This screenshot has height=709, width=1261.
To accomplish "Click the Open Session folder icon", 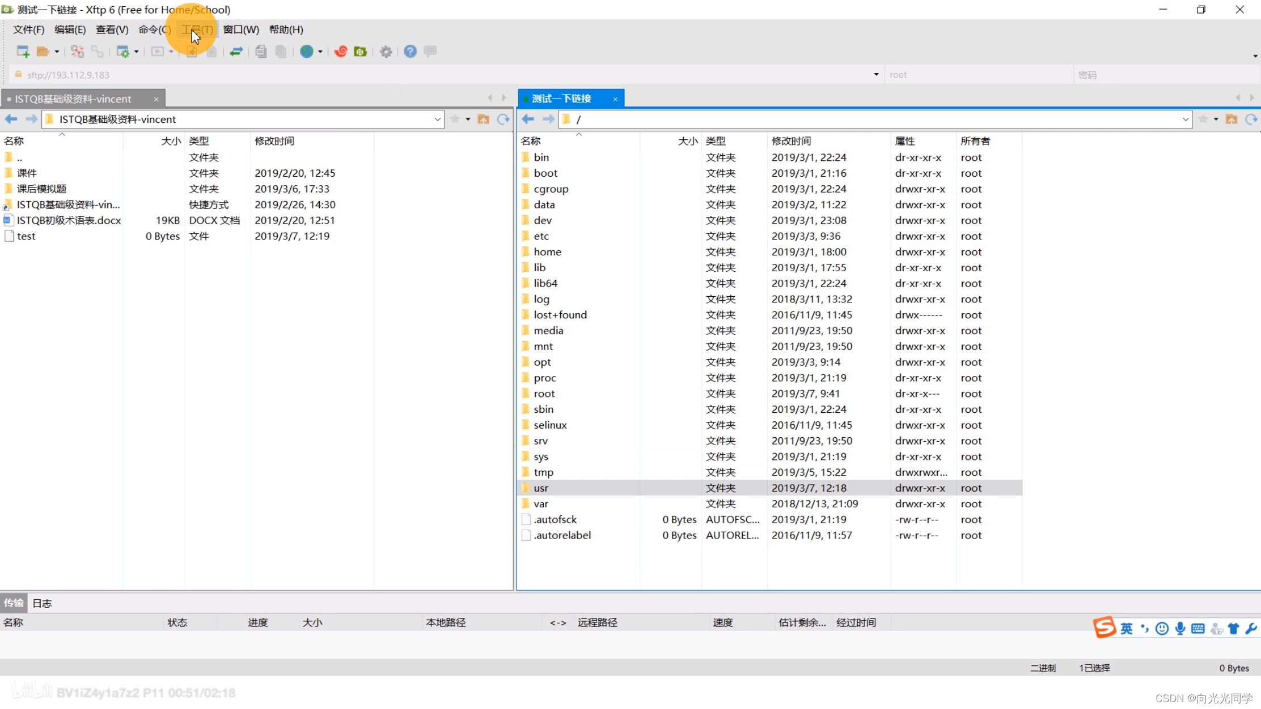I will click(43, 52).
